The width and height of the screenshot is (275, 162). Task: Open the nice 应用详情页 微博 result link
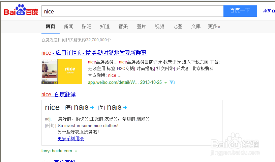pos(94,53)
